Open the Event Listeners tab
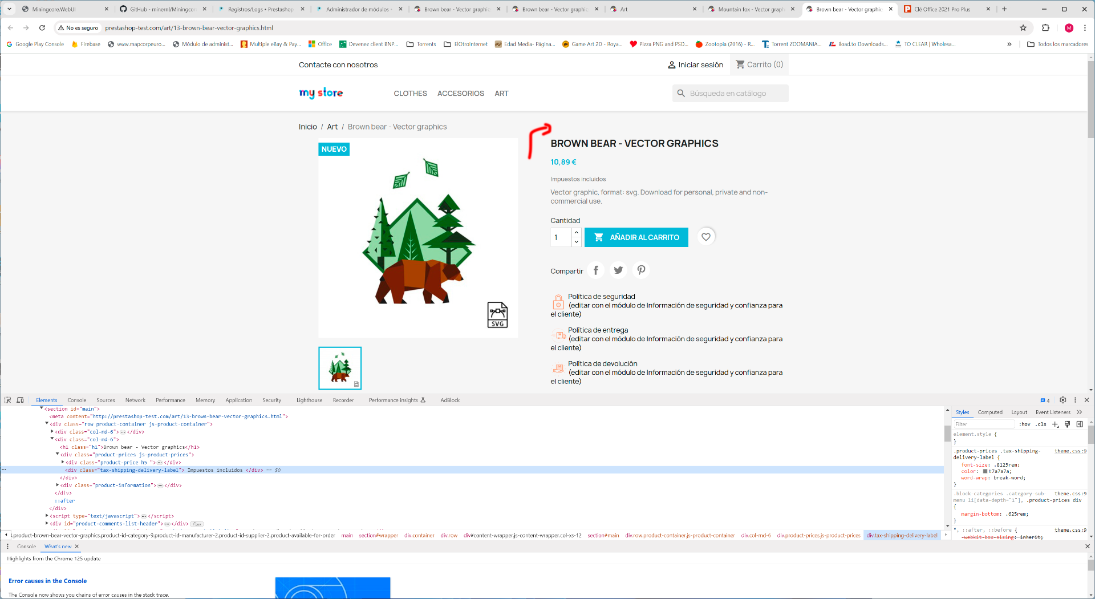The width and height of the screenshot is (1095, 599). pyautogui.click(x=1053, y=412)
